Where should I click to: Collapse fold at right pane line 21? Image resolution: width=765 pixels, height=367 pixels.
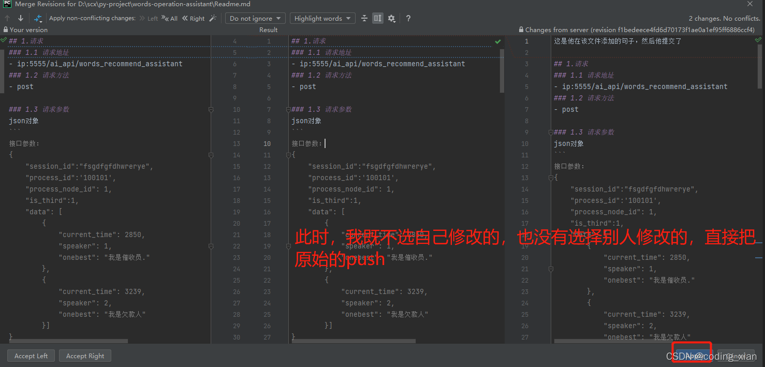tap(550, 269)
